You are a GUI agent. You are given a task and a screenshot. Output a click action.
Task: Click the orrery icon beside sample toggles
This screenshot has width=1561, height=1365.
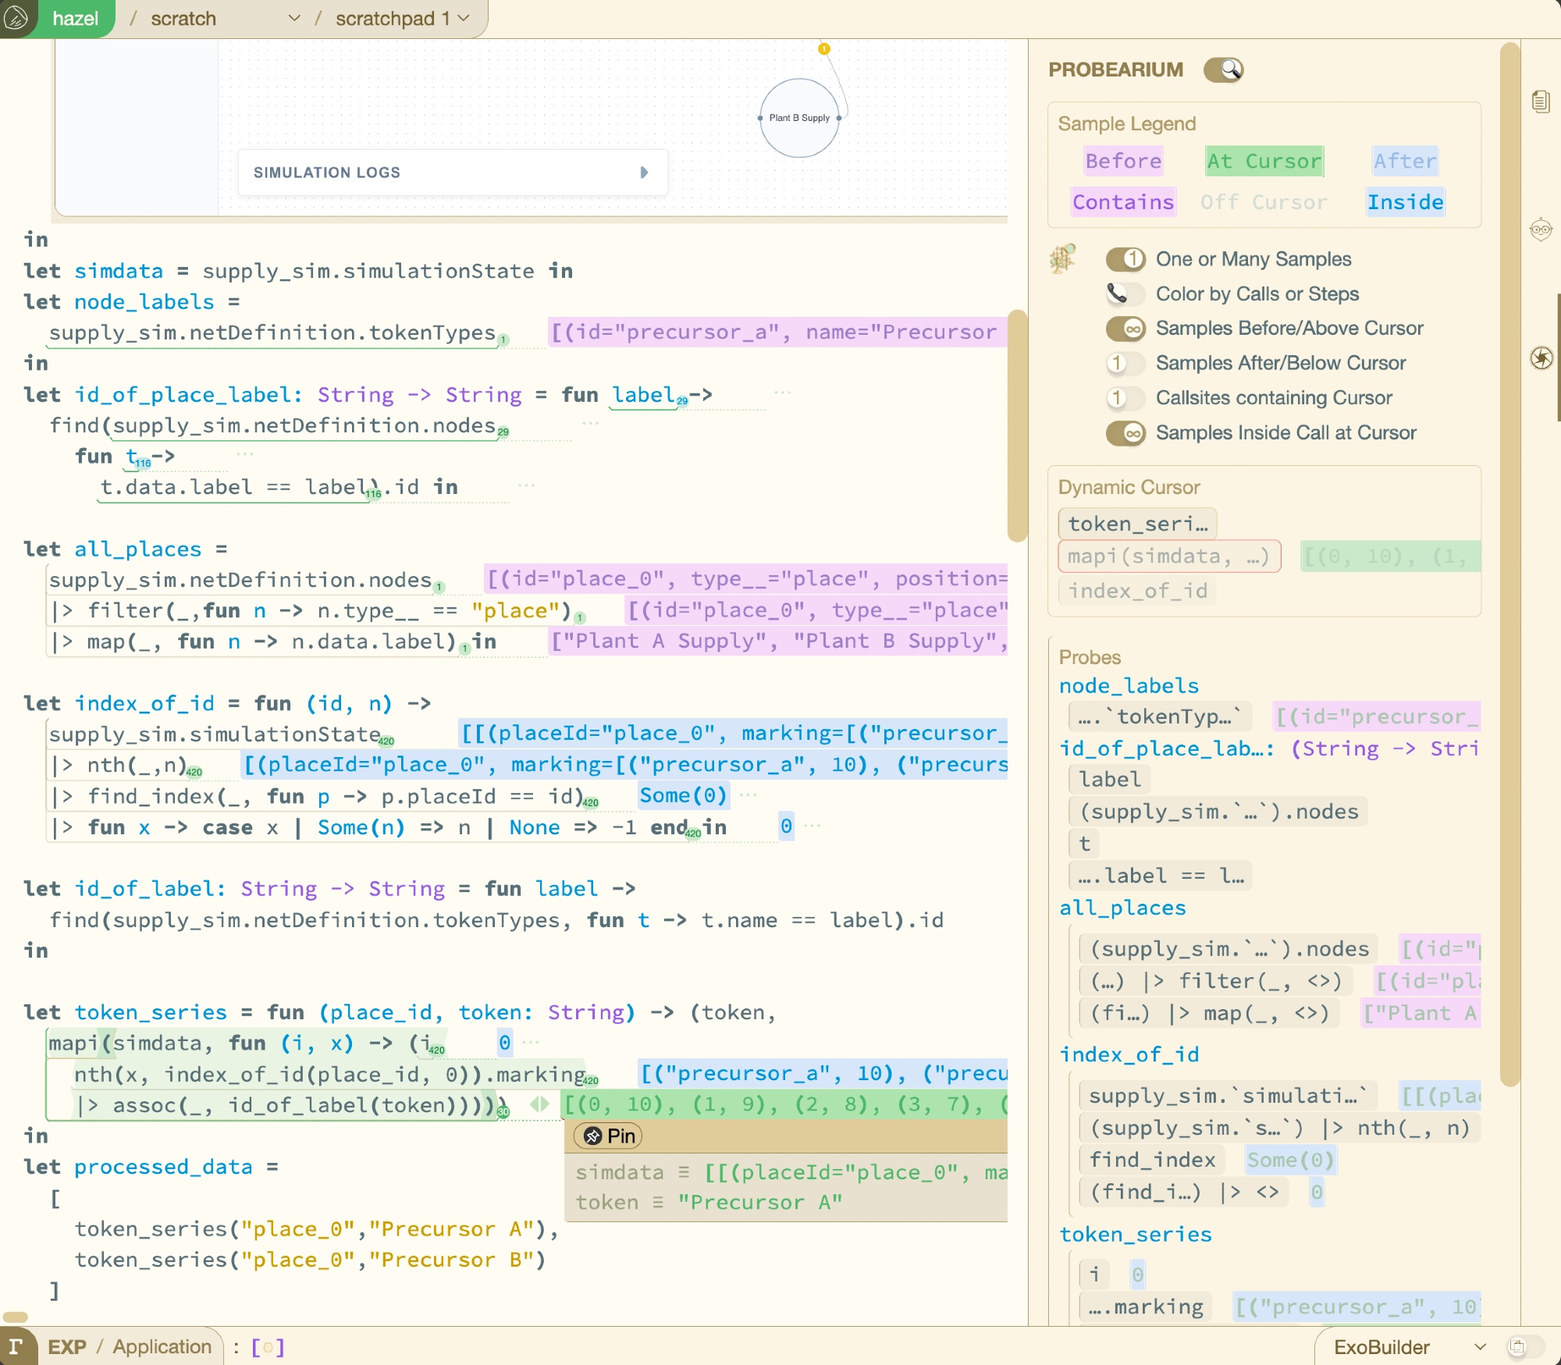pos(1063,258)
